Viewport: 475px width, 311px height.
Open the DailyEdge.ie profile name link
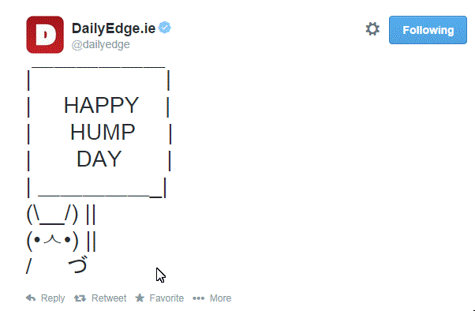(x=114, y=28)
